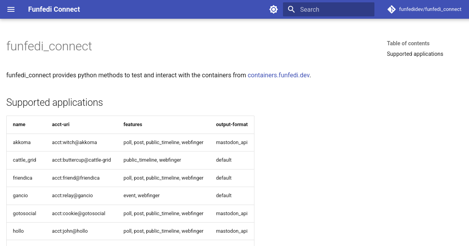Click the intro paragraph about python methods
469x246 pixels.
click(159, 75)
